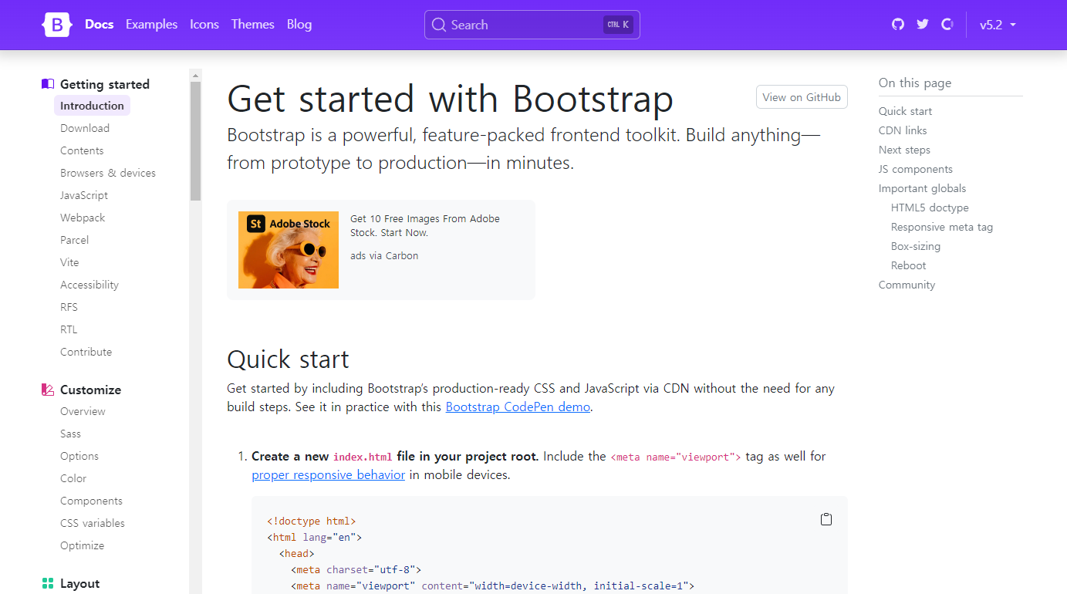The width and height of the screenshot is (1067, 594).
Task: Click the Get started with Bootstrap heading
Action: click(x=450, y=99)
